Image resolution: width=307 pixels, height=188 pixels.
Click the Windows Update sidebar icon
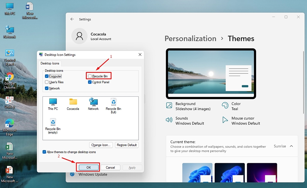72,174
